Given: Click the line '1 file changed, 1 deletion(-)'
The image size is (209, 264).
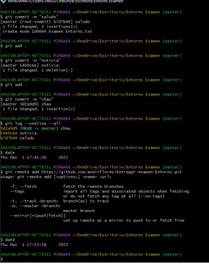Looking at the screenshot, I should (37, 70).
